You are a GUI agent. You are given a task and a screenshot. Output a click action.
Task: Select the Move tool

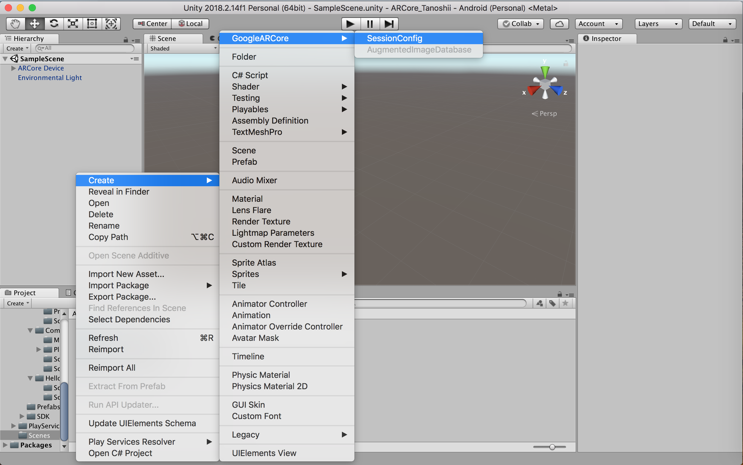tap(34, 24)
